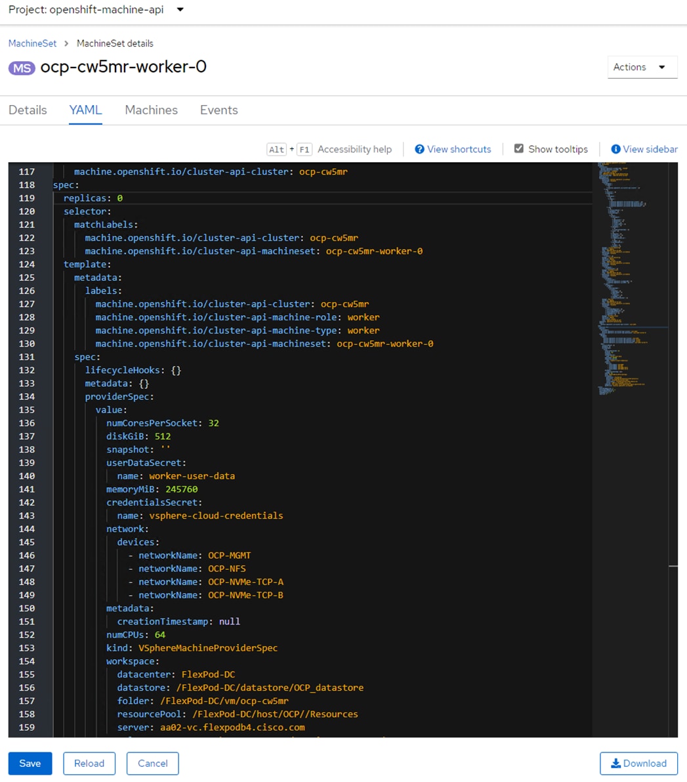Viewport: 687px width, 782px height.
Task: Click server aa02-vc.flexpodb4.cisco.com value
Action: click(x=232, y=727)
